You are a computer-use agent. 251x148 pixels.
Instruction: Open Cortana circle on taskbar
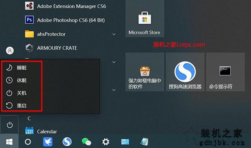28,142
